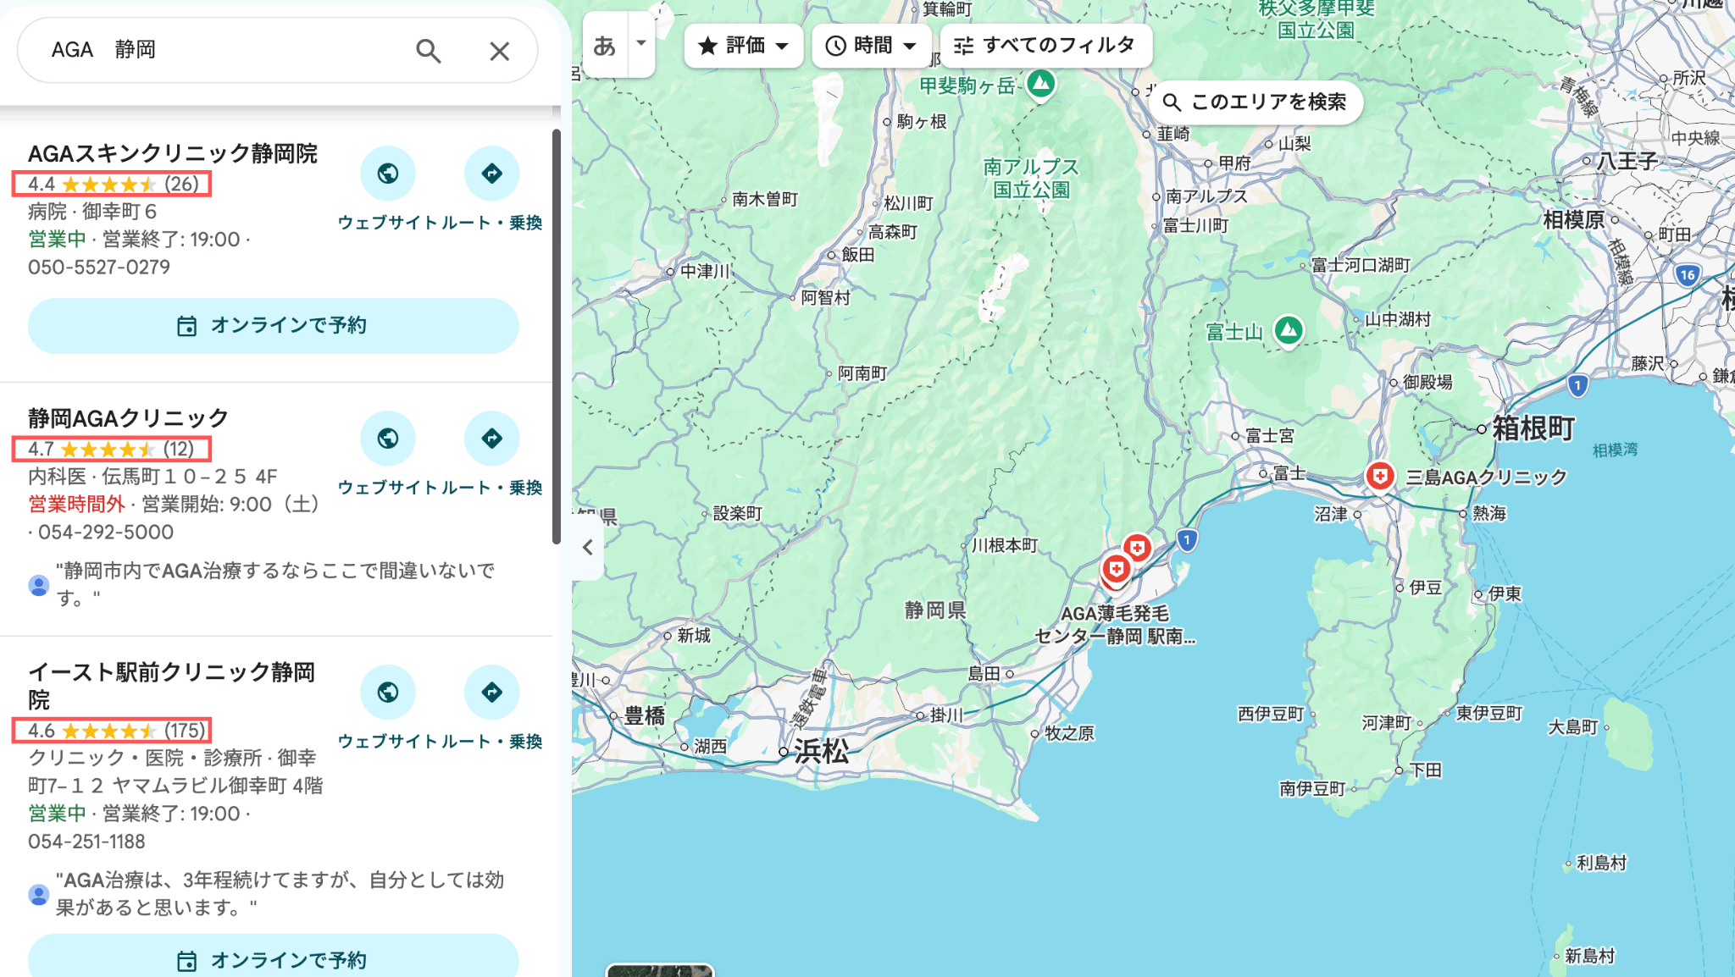Click the review snippet about 静岡市内でAGA治療
This screenshot has width=1735, height=977.
tap(275, 584)
